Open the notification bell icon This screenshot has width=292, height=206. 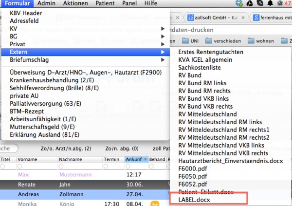click(270, 3)
